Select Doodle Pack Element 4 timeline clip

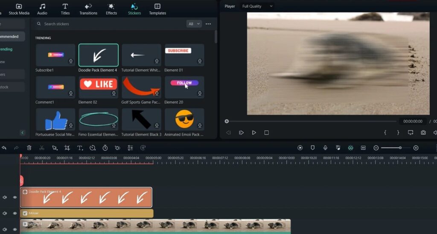tap(86, 197)
